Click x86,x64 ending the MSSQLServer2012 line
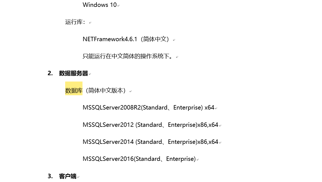The height and width of the screenshot is (182, 322). click(x=208, y=125)
